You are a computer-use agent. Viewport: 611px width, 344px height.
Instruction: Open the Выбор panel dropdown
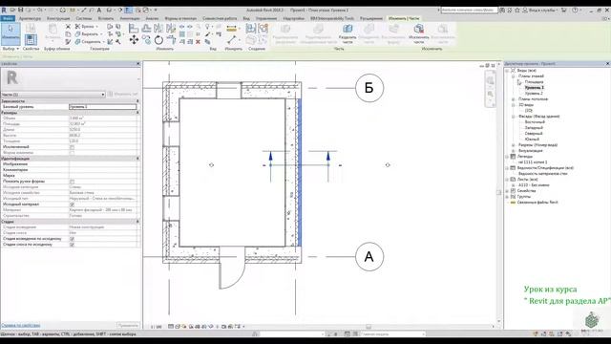coord(11,49)
